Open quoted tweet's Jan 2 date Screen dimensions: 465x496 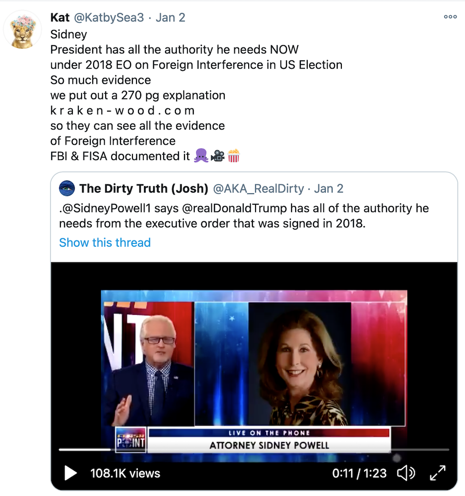point(328,189)
